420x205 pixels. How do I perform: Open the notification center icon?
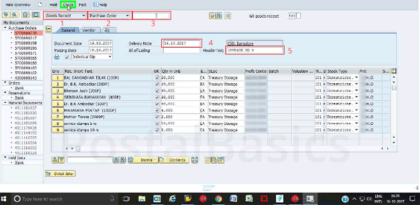point(413,199)
